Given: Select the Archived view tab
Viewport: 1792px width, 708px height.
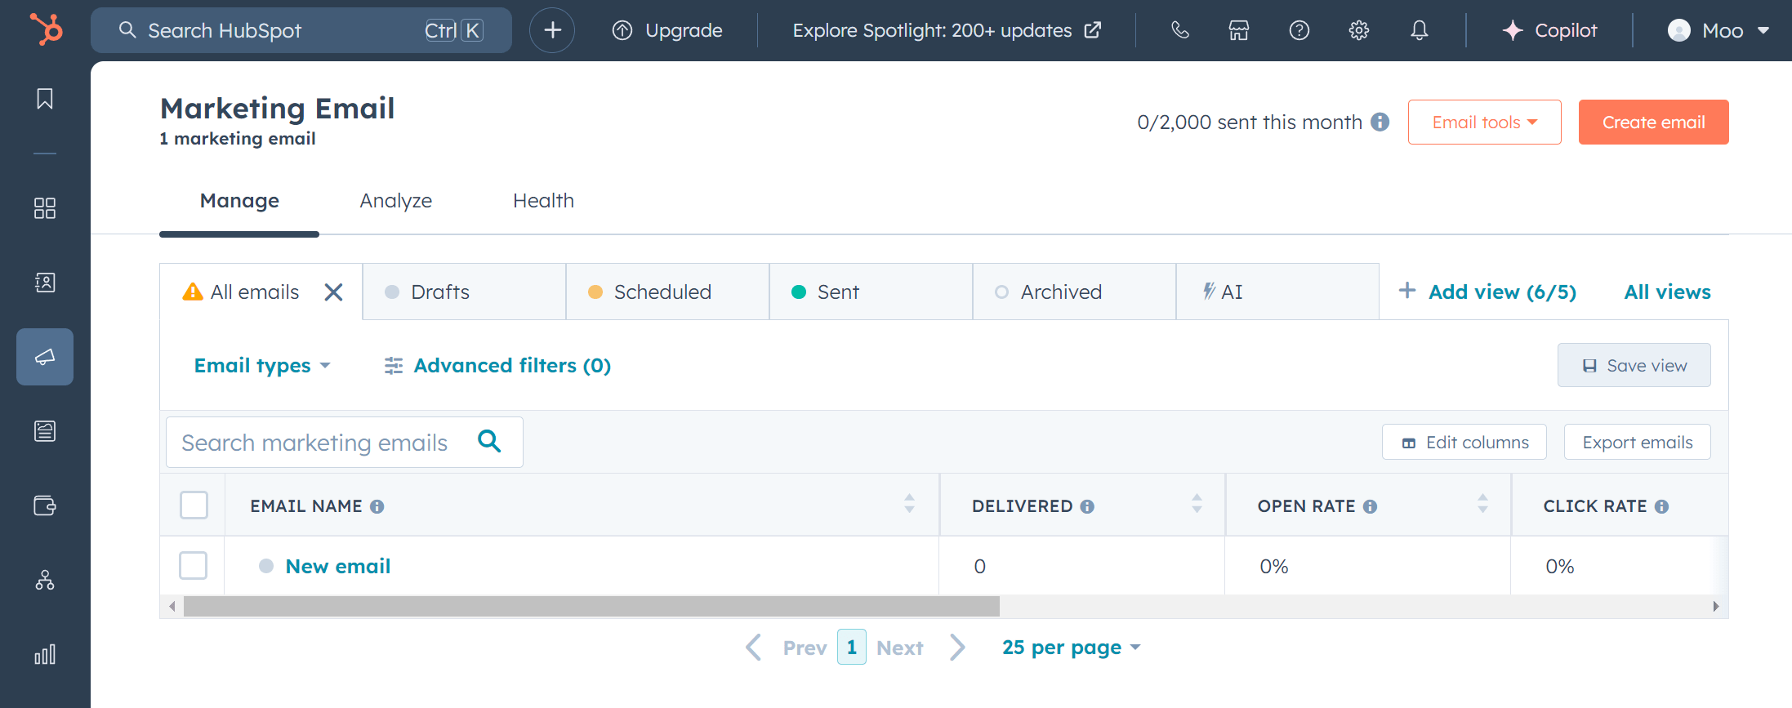Looking at the screenshot, I should click(1074, 292).
